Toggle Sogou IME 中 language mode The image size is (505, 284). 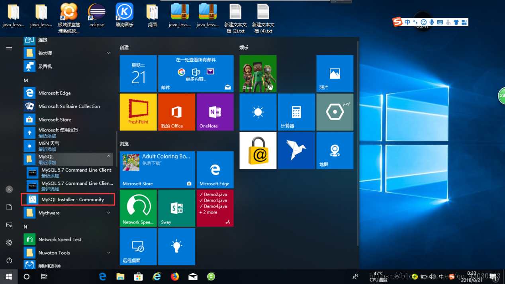pos(407,22)
